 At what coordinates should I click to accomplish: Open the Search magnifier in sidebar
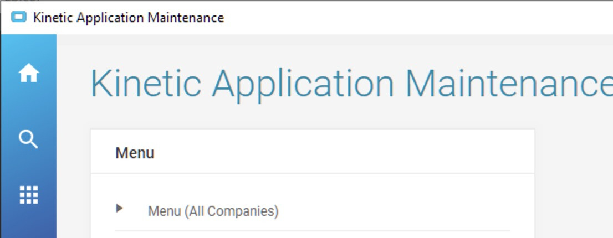(x=28, y=139)
